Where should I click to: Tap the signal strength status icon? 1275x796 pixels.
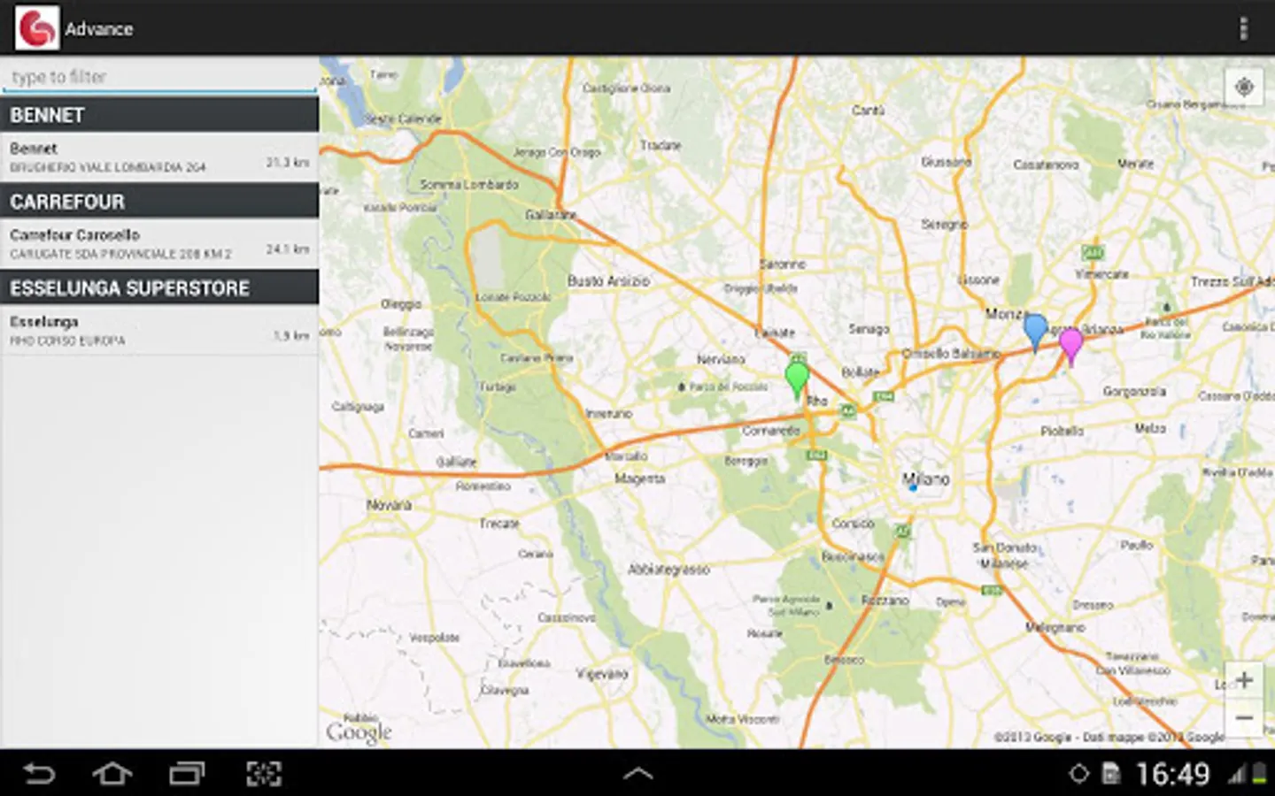[1236, 774]
